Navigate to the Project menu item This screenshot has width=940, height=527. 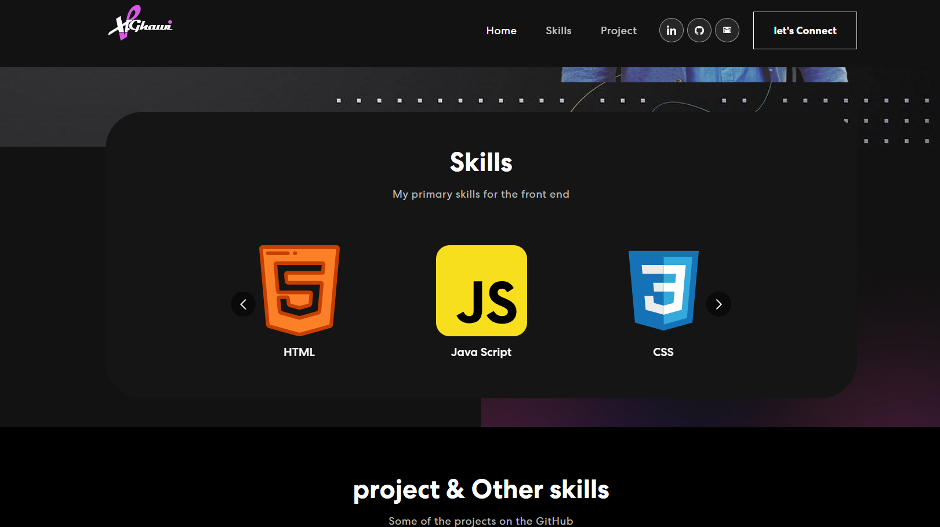tap(618, 31)
